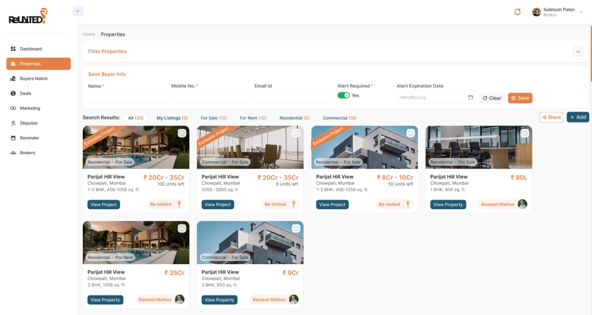Screen dimensions: 592x315
Task: Select the checkbox on the ₹ 9Cr property card
Action: coord(296,228)
